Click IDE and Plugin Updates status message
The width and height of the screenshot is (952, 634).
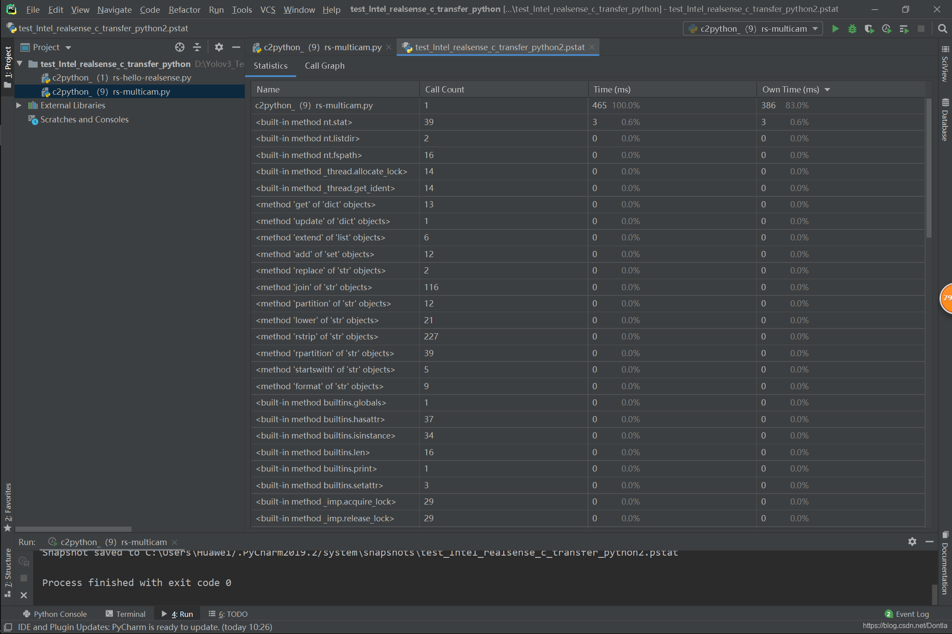[145, 627]
